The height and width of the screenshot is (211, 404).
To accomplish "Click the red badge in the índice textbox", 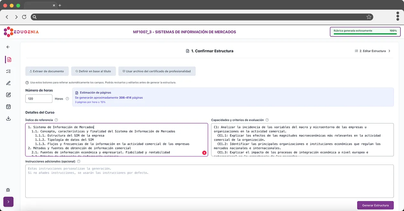I will pos(204,153).
